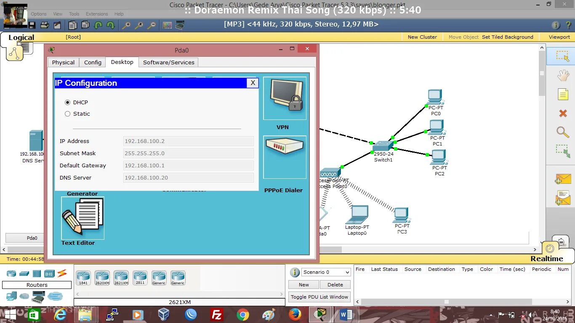Screen dimensions: 575x323
Task: Click Toggle PDU List Window button
Action: [x=319, y=297]
